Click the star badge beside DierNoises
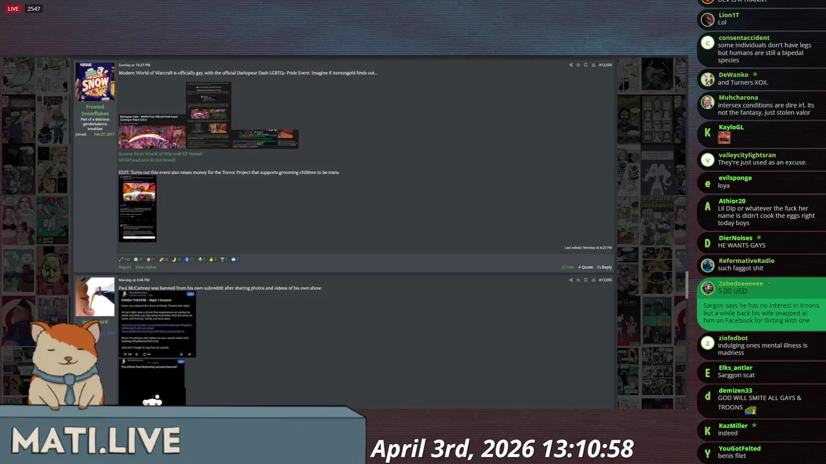 (759, 238)
